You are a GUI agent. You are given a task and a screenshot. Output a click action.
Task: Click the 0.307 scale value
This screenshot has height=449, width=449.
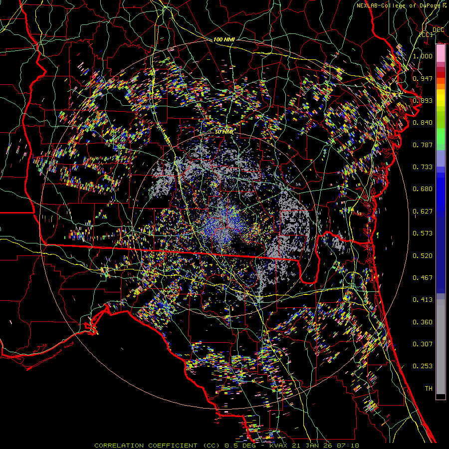click(423, 344)
